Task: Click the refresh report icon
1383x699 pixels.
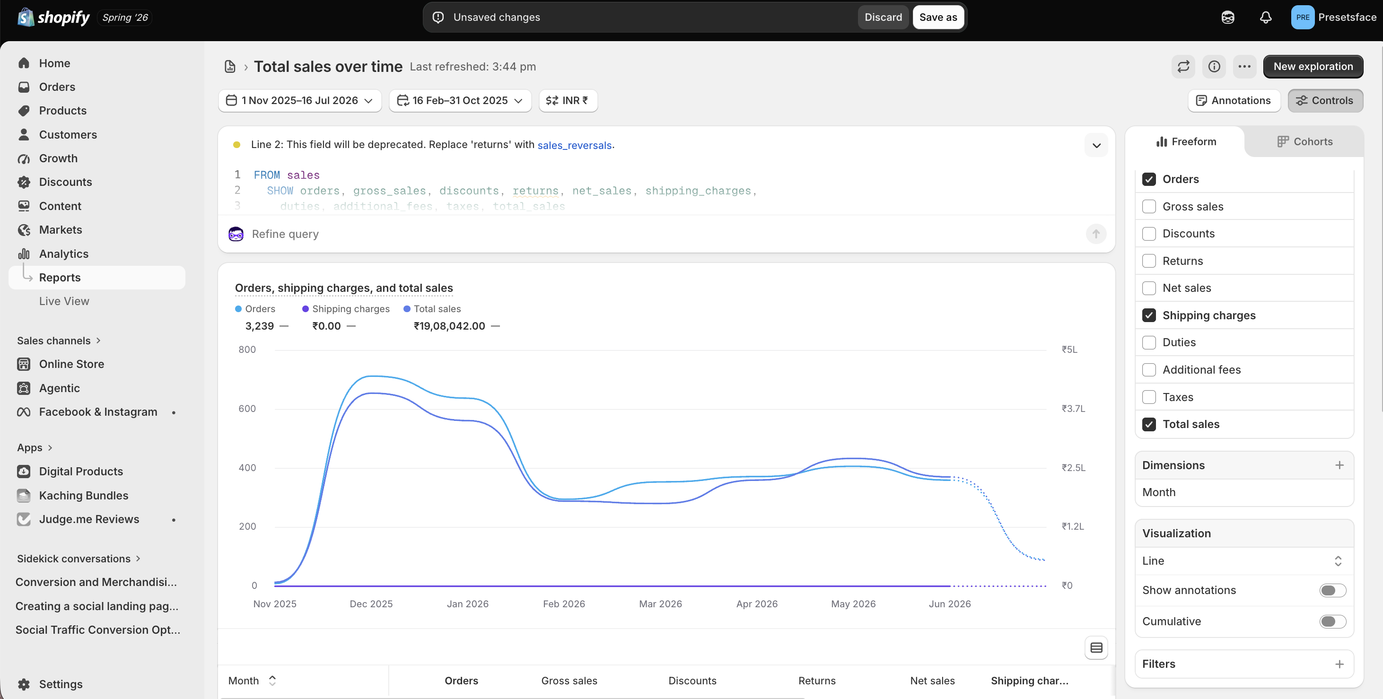Action: [1183, 67]
